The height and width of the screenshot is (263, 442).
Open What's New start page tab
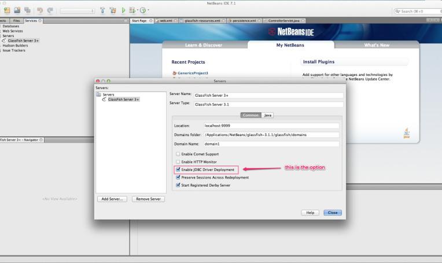377,45
